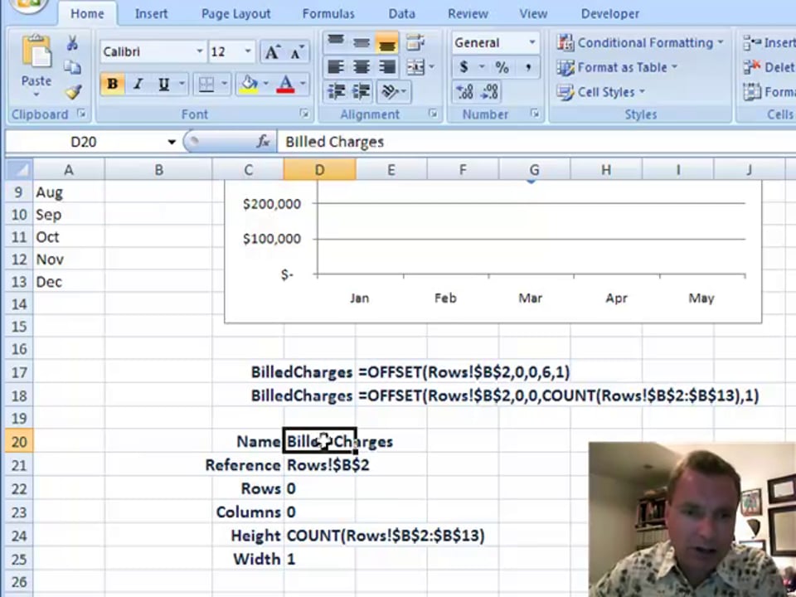
Task: Select column G header
Action: click(x=534, y=169)
